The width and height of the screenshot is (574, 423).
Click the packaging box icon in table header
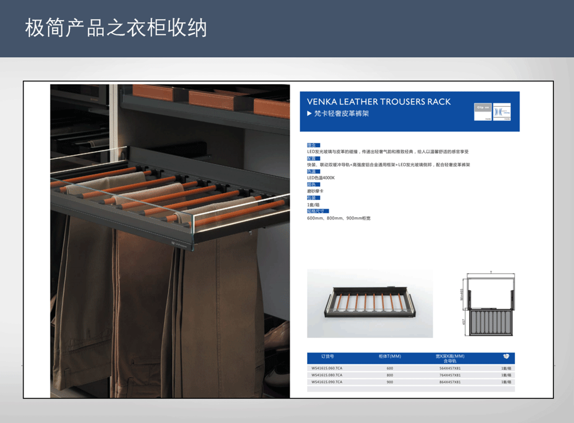pos(506,356)
